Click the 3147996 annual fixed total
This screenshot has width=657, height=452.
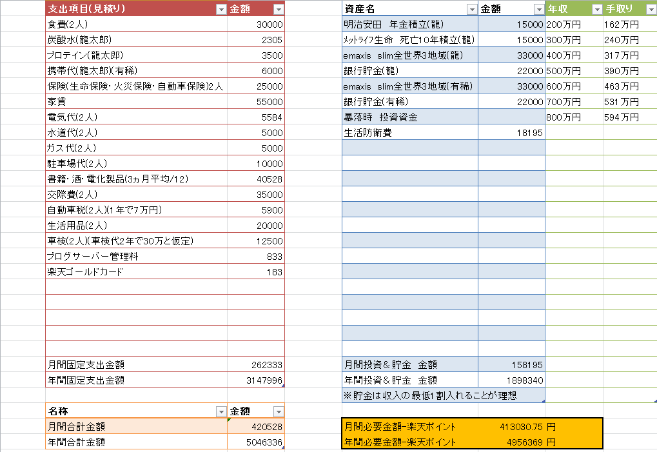click(256, 380)
